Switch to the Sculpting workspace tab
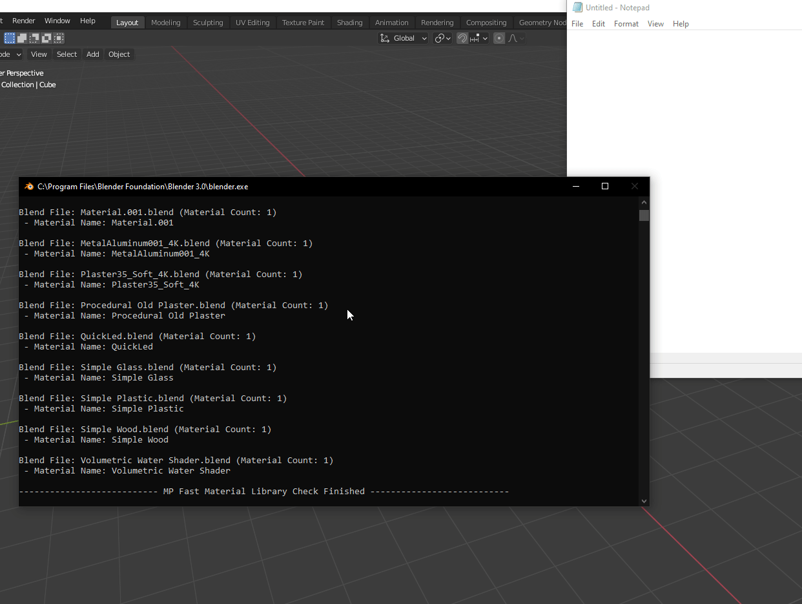 click(208, 23)
